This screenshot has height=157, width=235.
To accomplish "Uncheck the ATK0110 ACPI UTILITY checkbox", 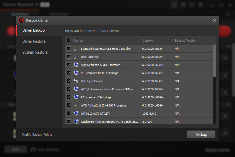I will [x=69, y=113].
